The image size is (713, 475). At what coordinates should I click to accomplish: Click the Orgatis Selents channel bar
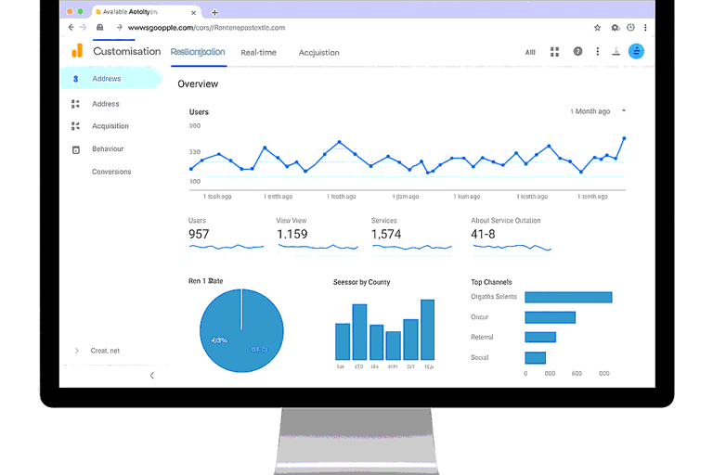[x=568, y=297]
